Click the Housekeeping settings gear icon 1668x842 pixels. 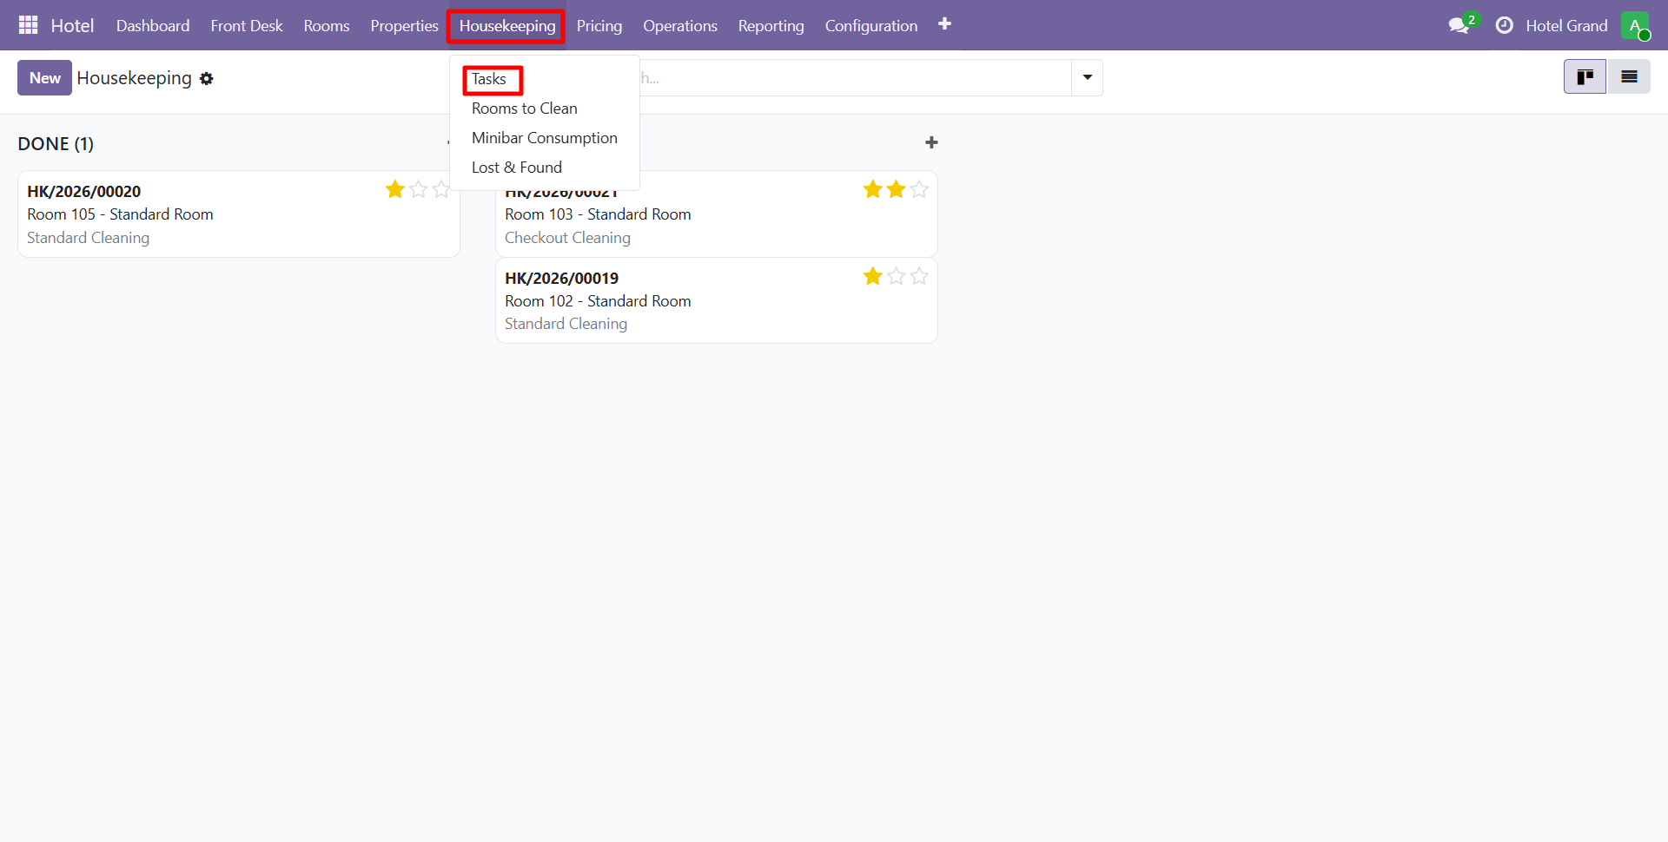click(207, 78)
